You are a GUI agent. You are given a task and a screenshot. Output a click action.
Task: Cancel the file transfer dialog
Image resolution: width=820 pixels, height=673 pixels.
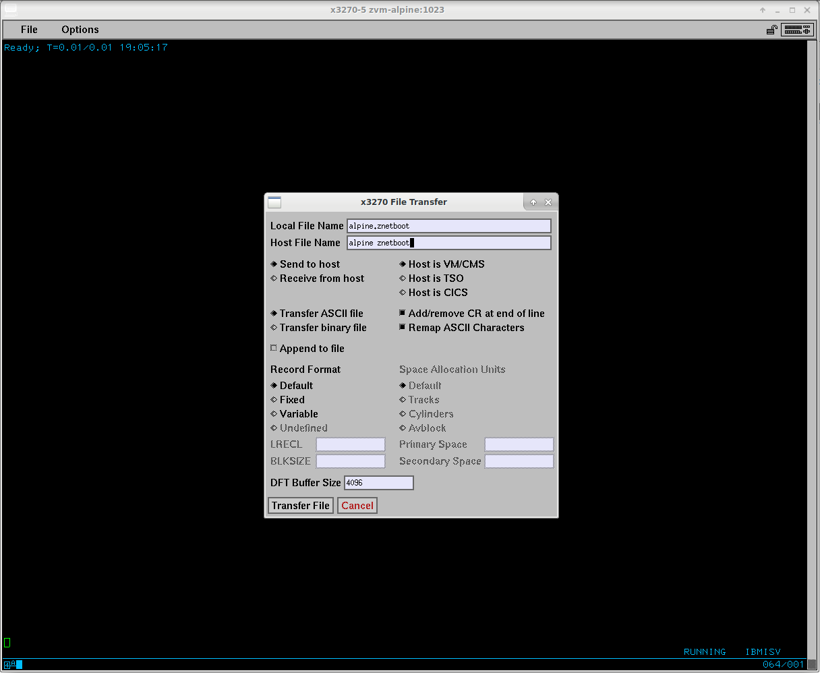pos(357,506)
